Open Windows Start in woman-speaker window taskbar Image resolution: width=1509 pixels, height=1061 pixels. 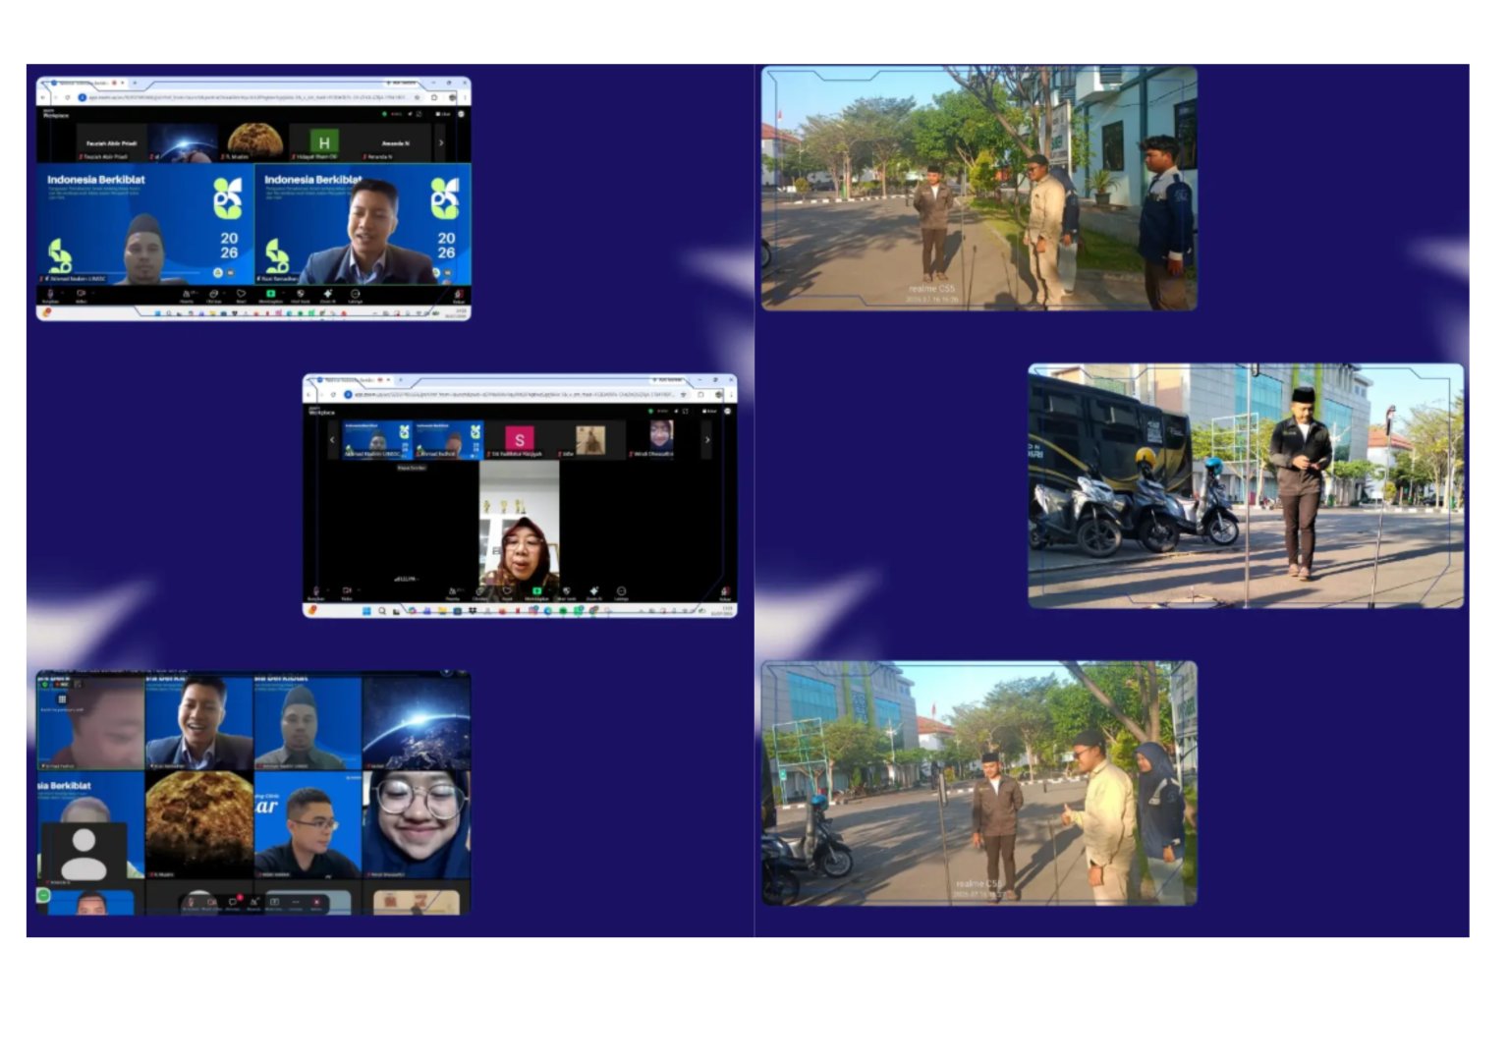pyautogui.click(x=366, y=611)
